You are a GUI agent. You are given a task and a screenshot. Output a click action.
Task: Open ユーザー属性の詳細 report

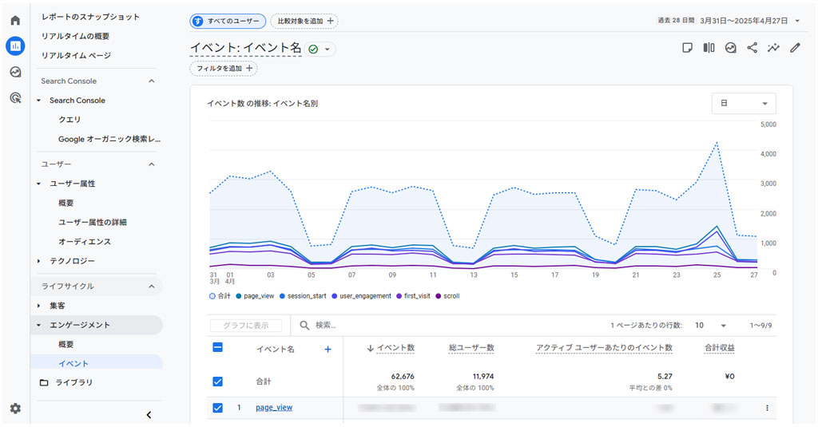click(x=93, y=222)
